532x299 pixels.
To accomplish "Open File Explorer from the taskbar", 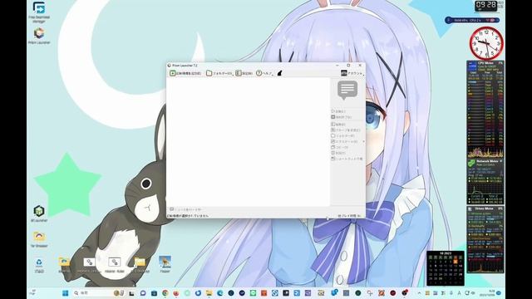I will pyautogui.click(x=209, y=293).
